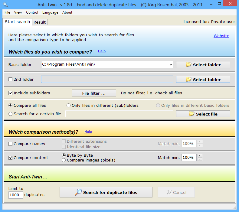Viewport: 239px width, 212px height.
Task: Enable the Compare names checkbox
Action: click(x=10, y=144)
